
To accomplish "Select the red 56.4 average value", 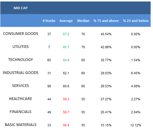I will (66, 125).
